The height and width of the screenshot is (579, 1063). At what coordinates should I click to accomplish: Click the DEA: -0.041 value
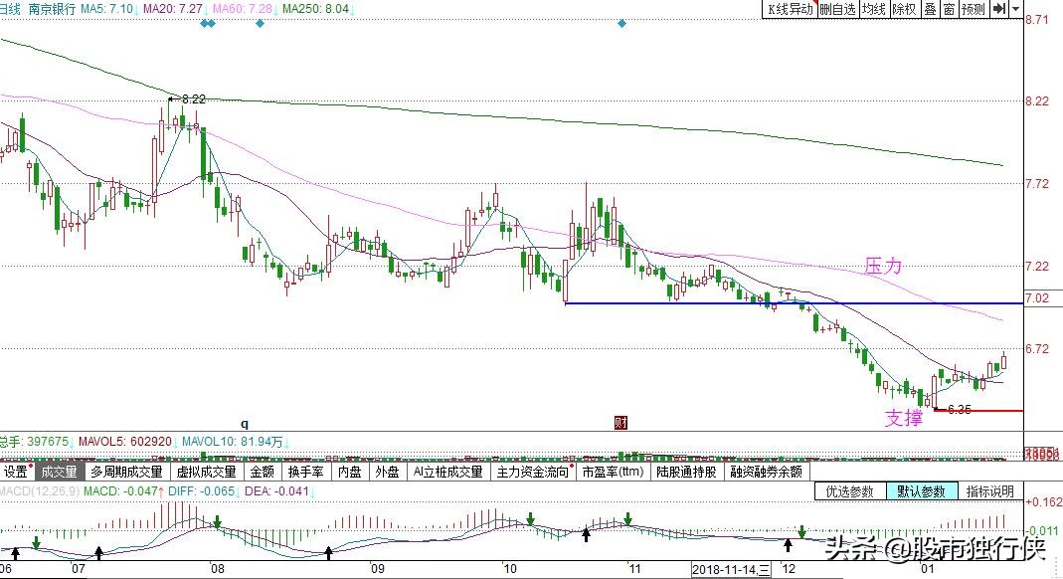(276, 490)
